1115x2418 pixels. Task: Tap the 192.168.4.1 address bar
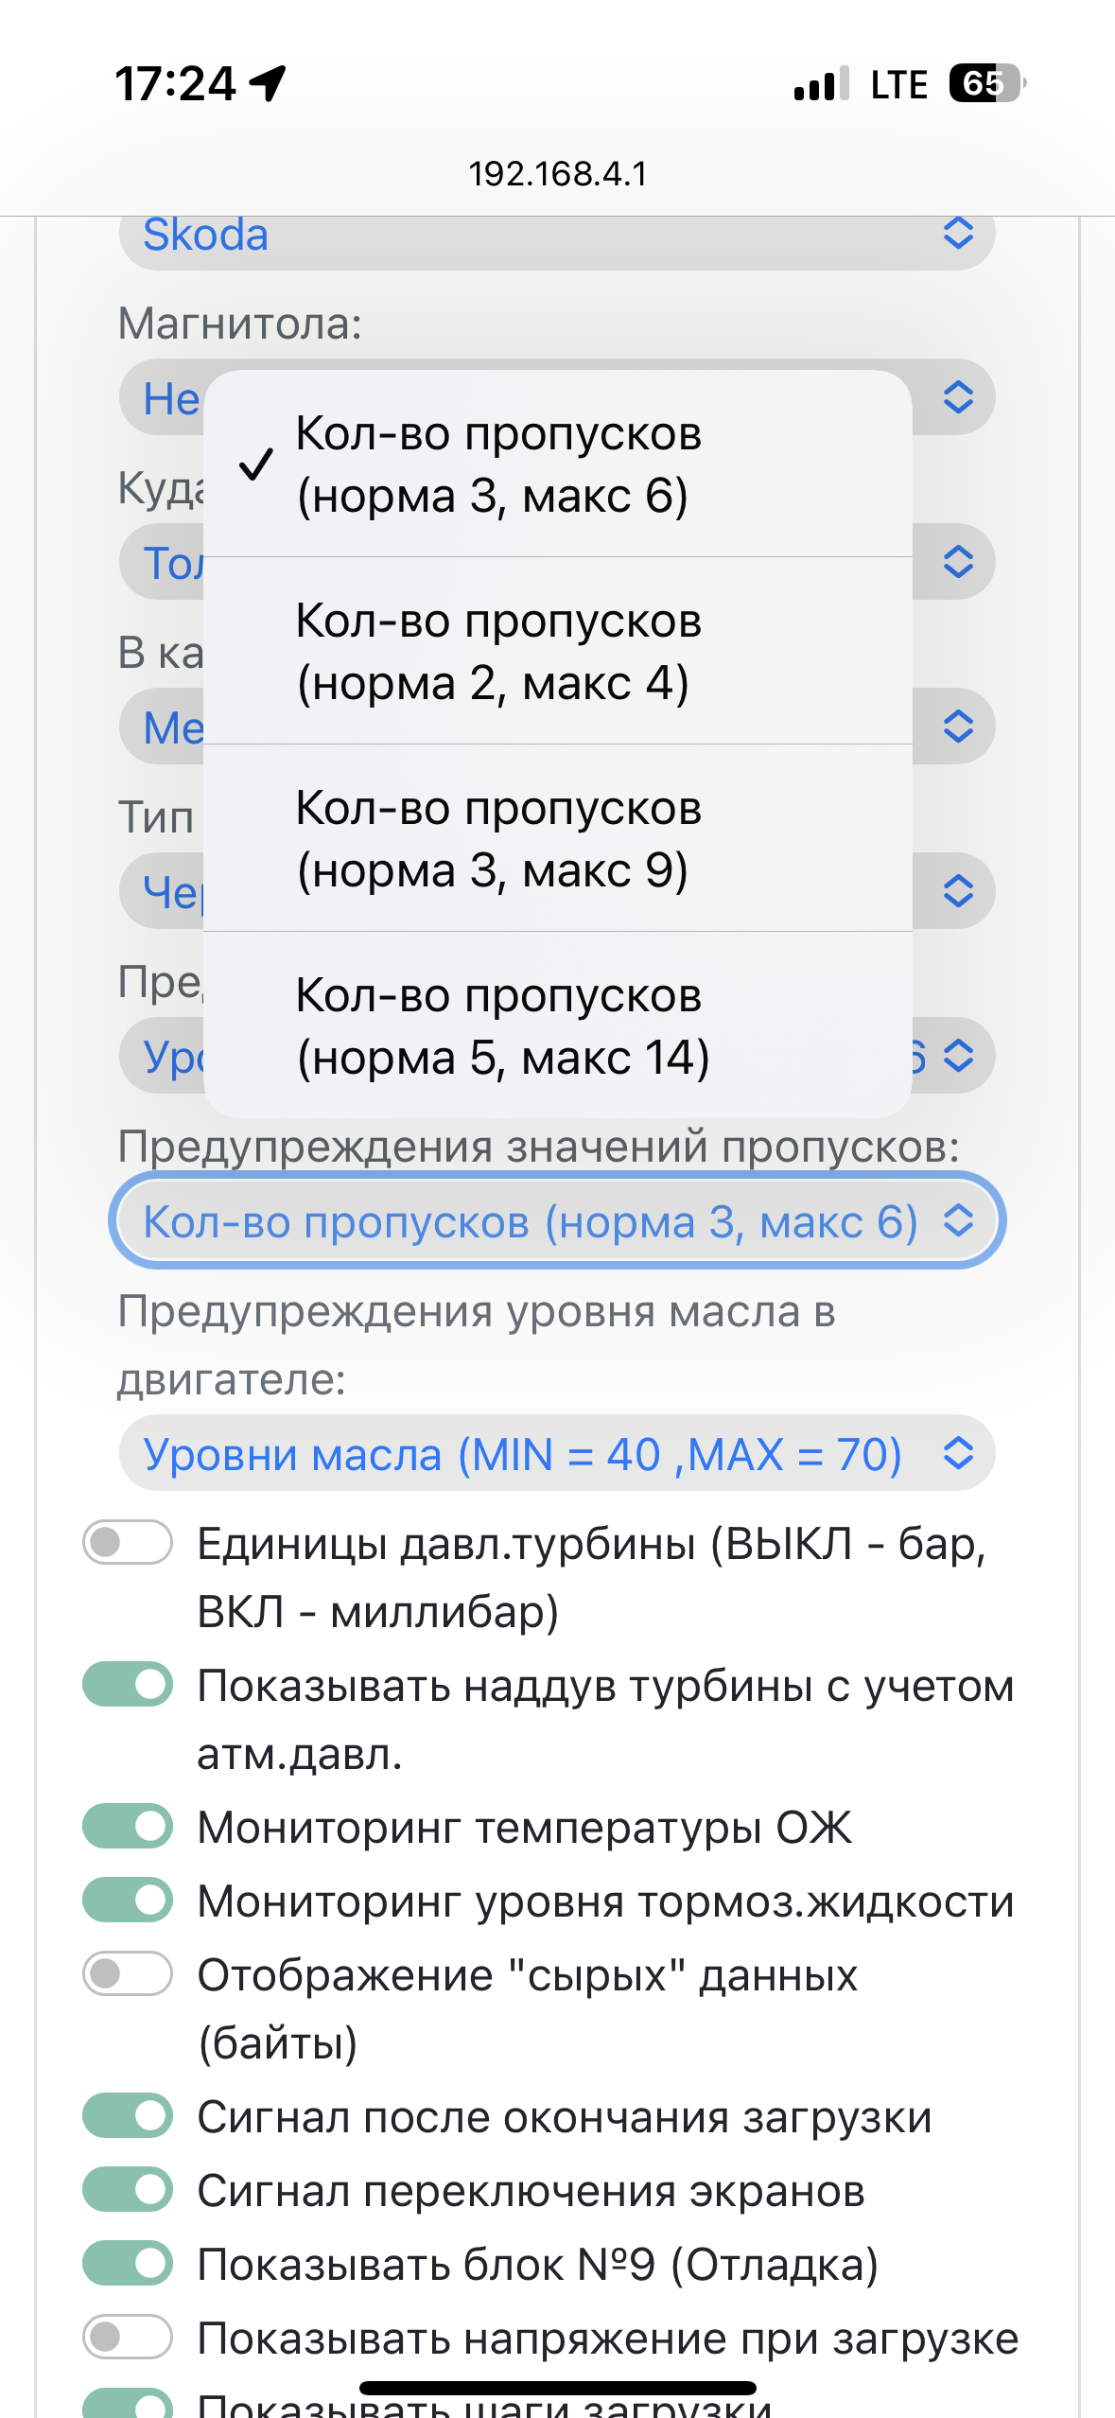click(558, 174)
